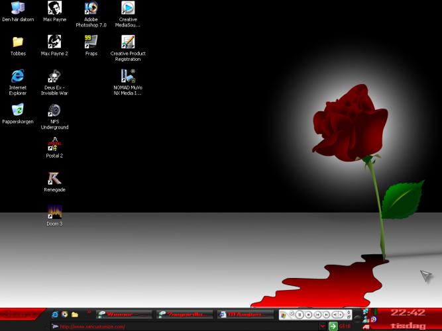Pause playback in the taskbar media player

(x=300, y=314)
